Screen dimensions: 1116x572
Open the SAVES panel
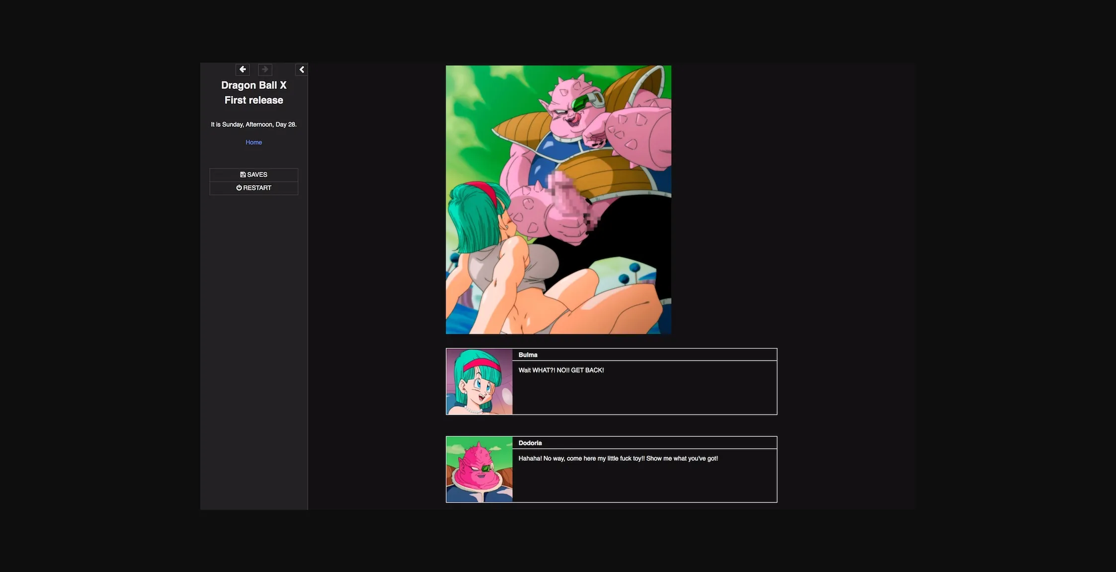click(x=253, y=174)
